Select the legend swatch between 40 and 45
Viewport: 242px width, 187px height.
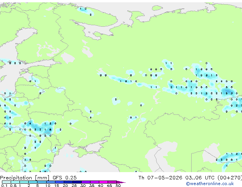click(x=103, y=182)
